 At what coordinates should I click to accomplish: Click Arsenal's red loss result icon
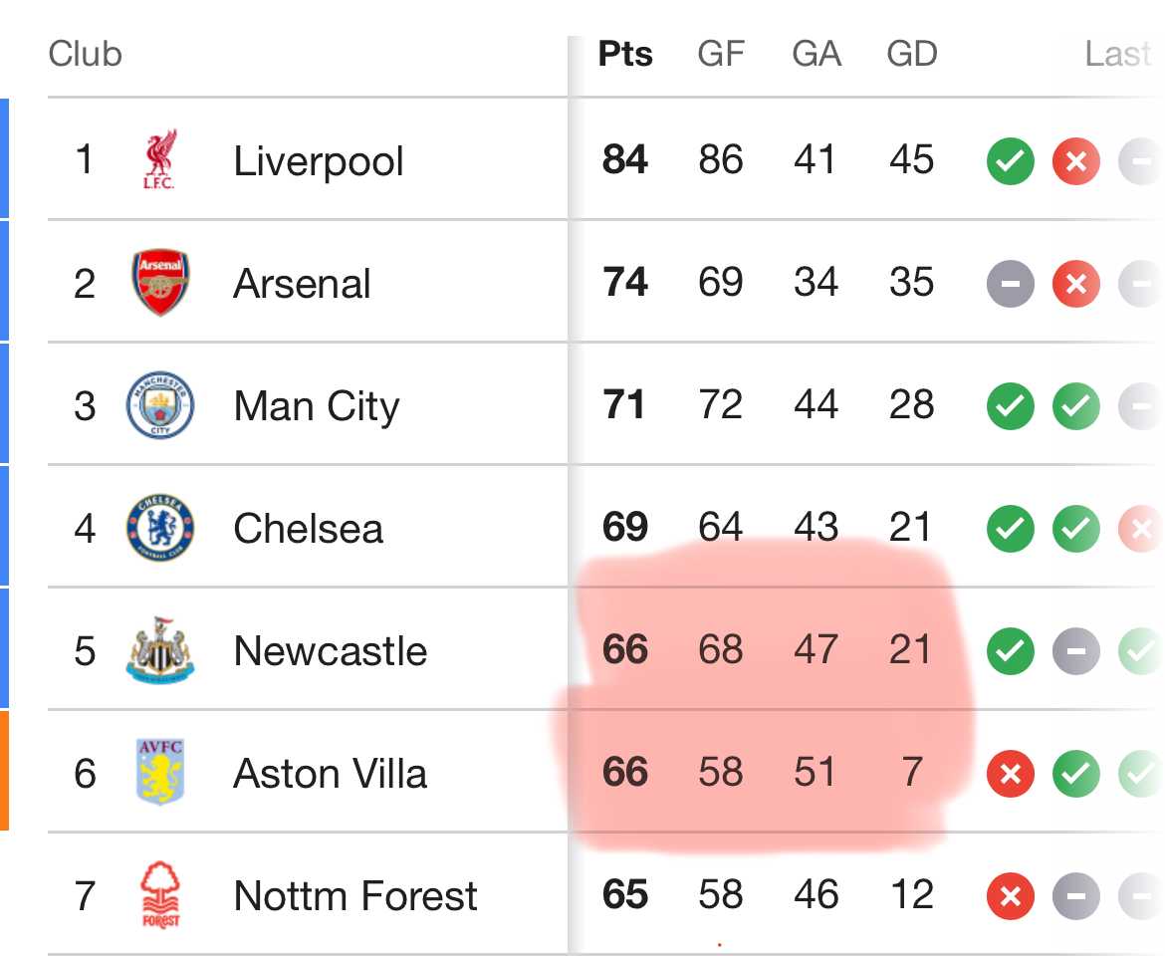(x=1075, y=284)
